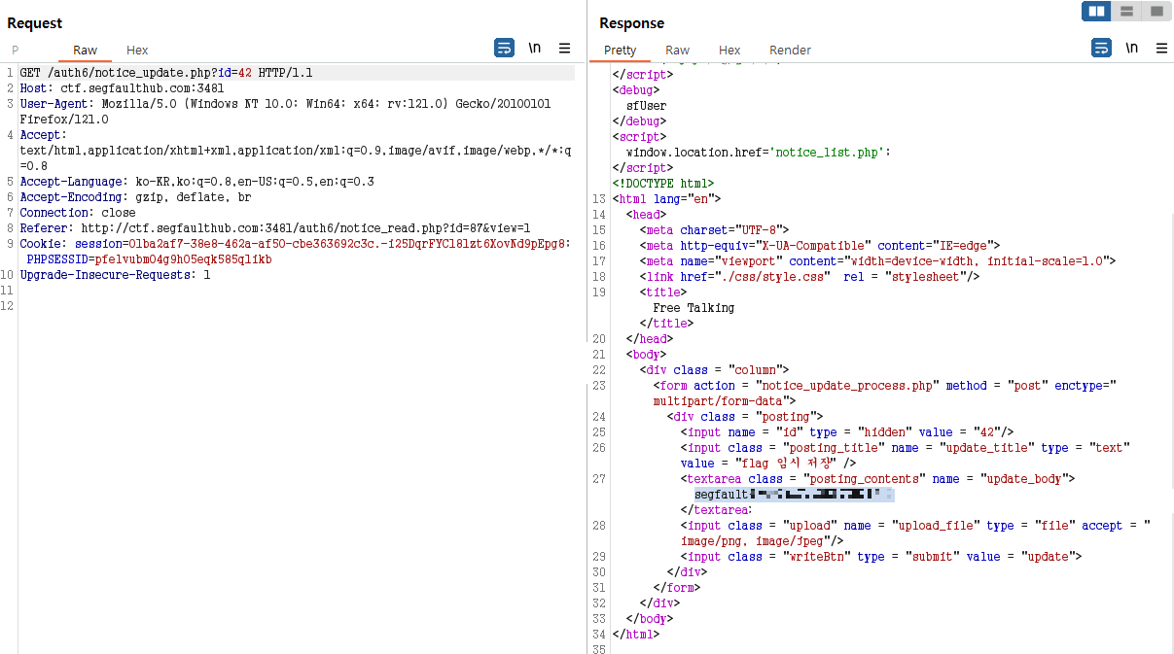Switch to the Response Hex tab
This screenshot has width=1174, height=654.
[729, 51]
